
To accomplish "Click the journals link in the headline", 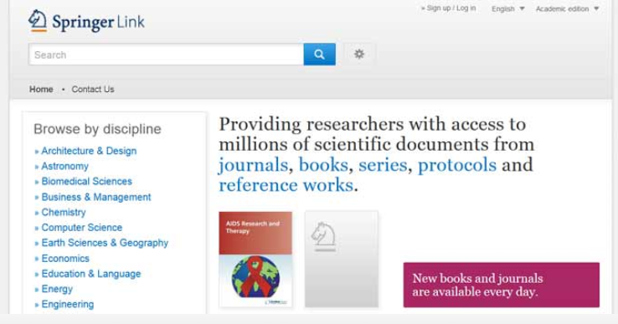I will click(254, 165).
